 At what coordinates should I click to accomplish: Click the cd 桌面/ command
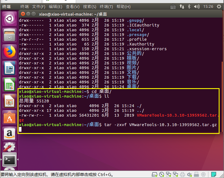coord(101,92)
